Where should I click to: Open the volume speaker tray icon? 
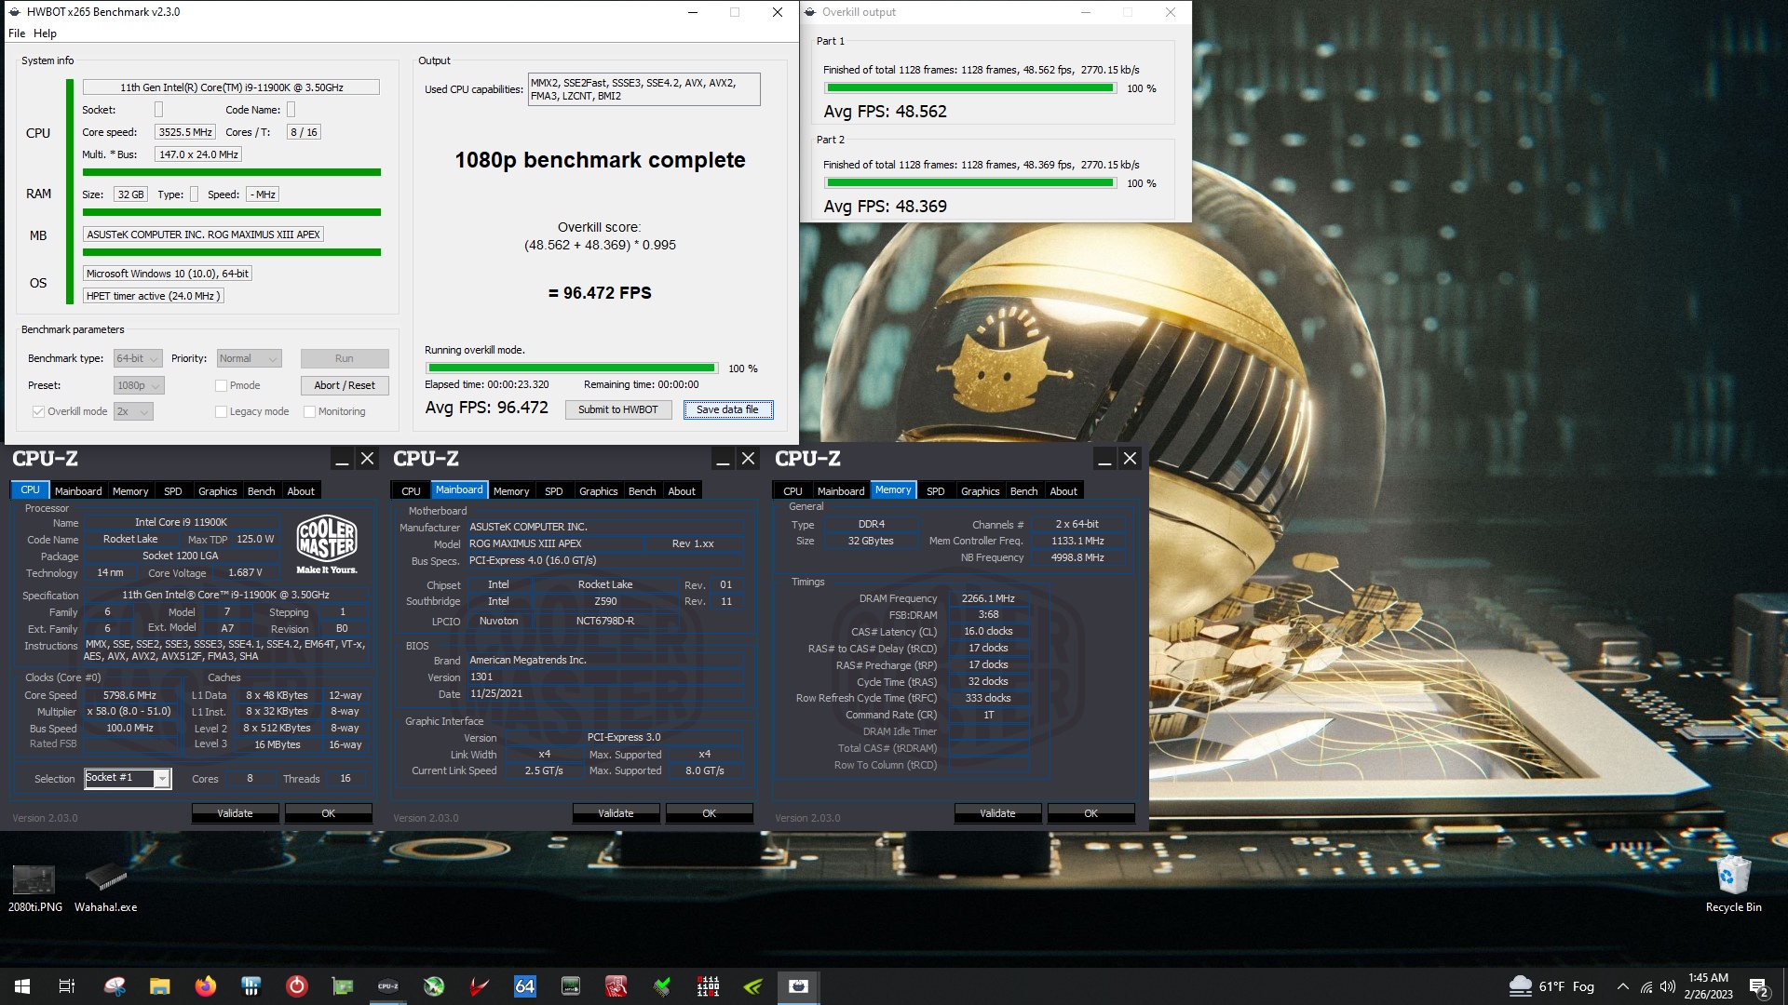(x=1668, y=986)
